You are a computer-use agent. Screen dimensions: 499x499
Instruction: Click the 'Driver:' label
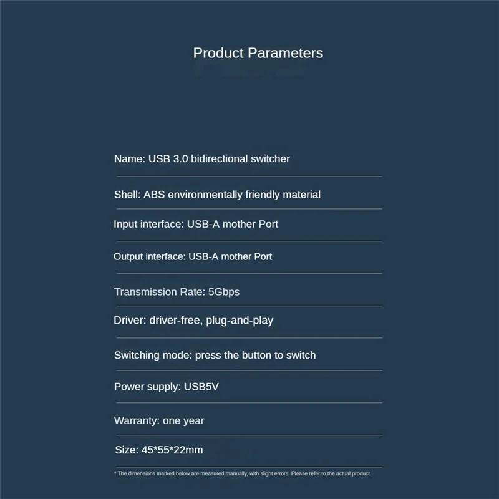(130, 321)
